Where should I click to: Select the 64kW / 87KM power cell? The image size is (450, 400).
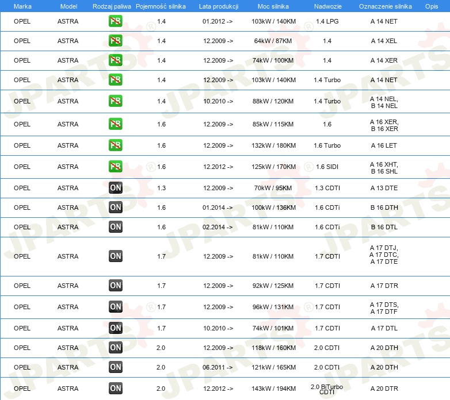pyautogui.click(x=273, y=41)
